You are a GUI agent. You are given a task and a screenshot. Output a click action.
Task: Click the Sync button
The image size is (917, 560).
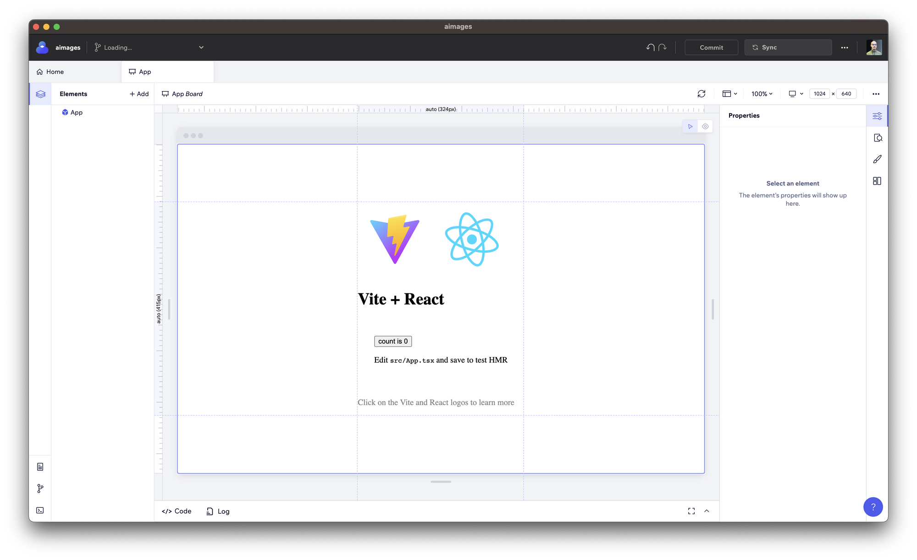[788, 47]
